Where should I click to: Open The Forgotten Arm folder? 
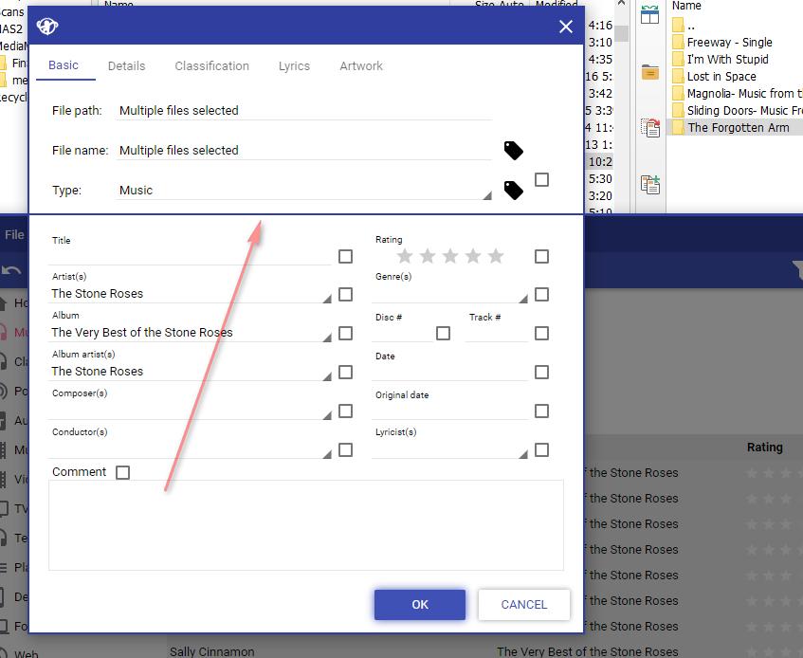pyautogui.click(x=738, y=127)
